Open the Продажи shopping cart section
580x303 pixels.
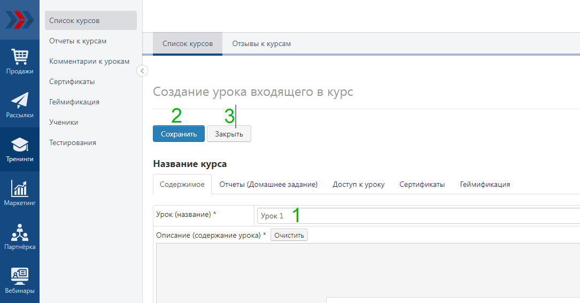click(x=19, y=62)
